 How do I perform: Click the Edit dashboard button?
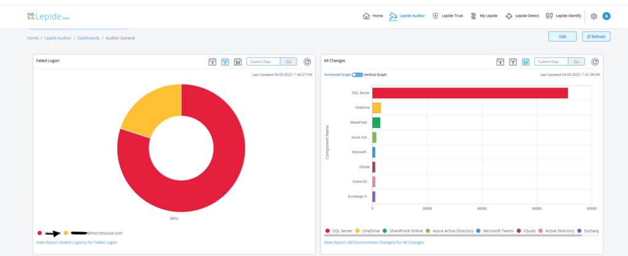tap(562, 36)
